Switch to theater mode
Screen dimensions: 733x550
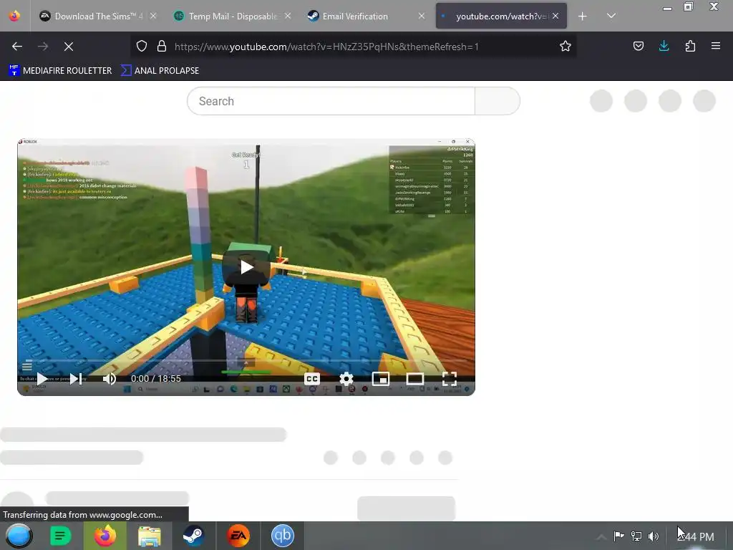coord(415,379)
